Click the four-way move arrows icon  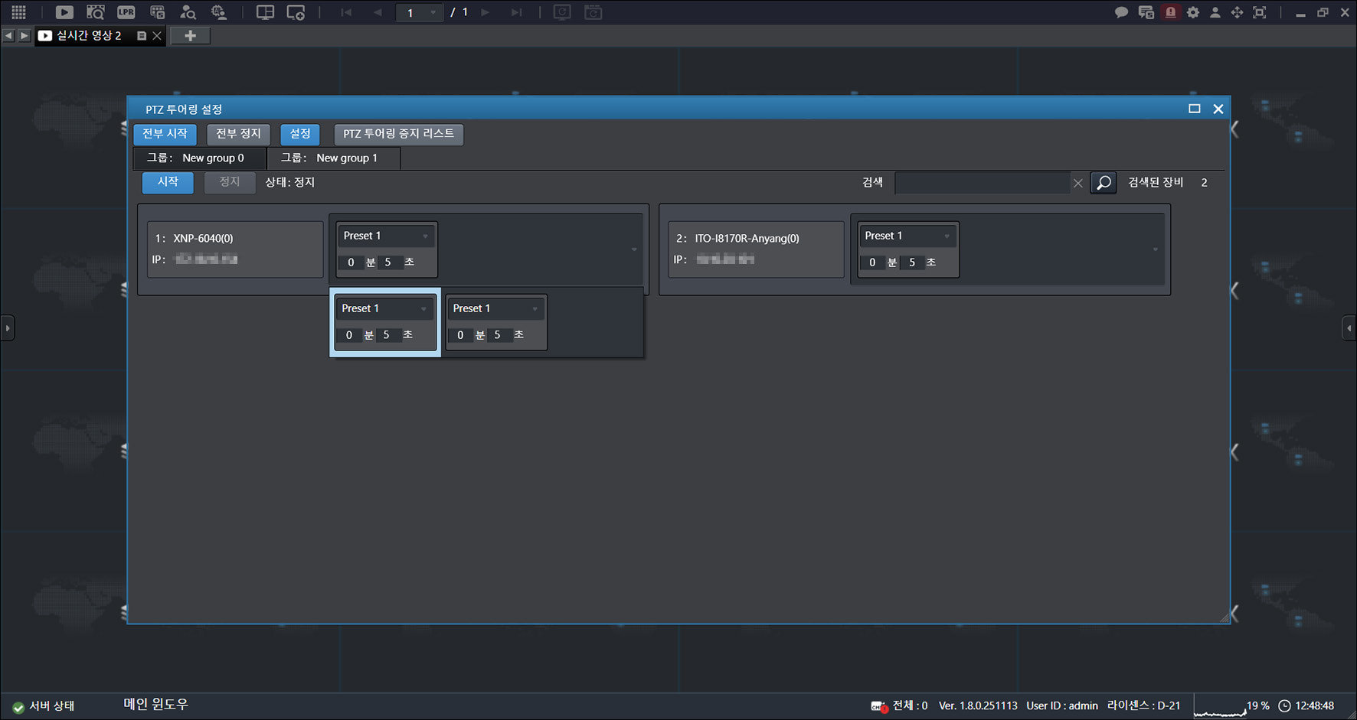tap(1237, 12)
